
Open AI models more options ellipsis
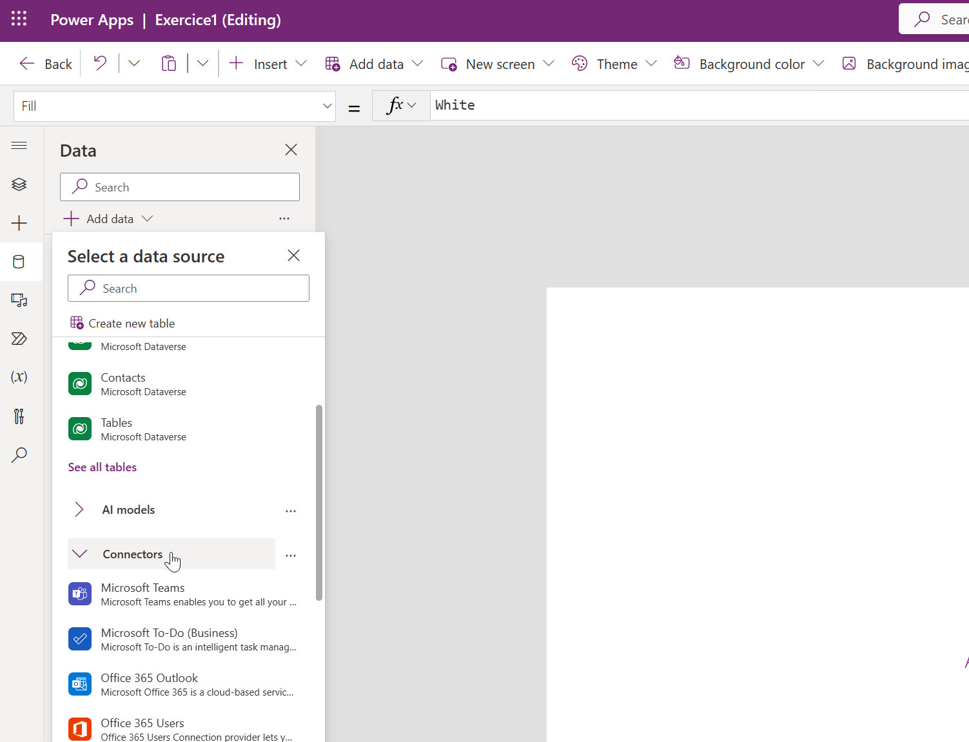click(x=291, y=511)
